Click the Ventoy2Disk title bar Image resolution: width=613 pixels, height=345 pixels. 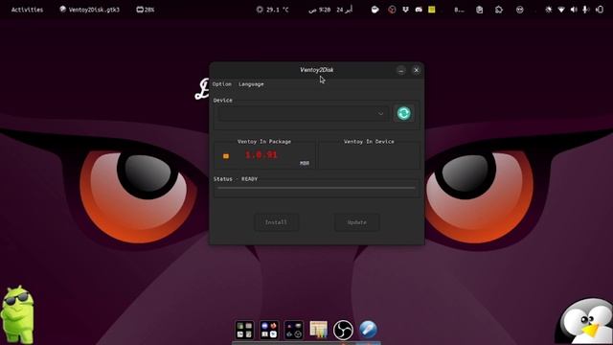[x=317, y=70]
